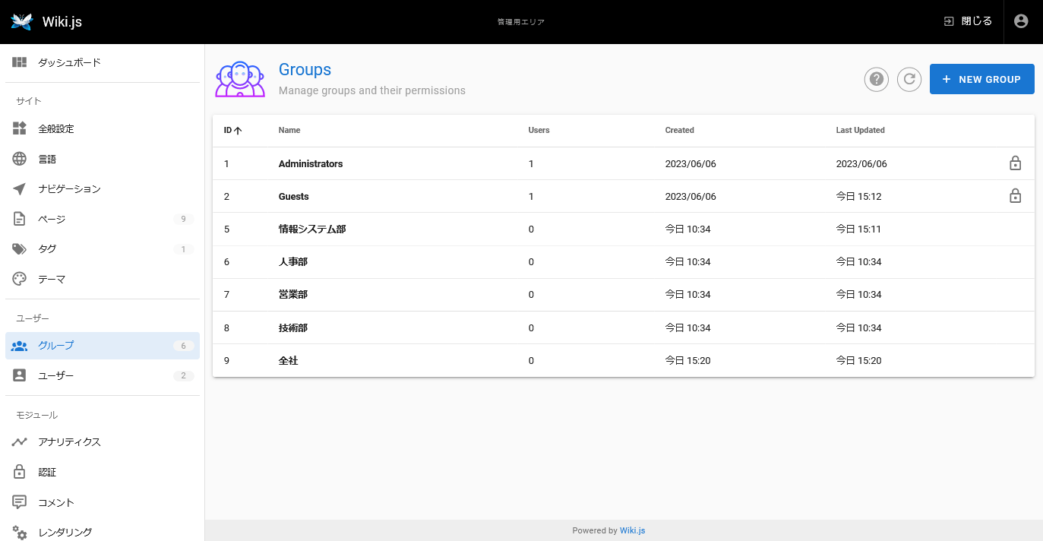Open ダッシュボード in the sidebar

pyautogui.click(x=69, y=62)
